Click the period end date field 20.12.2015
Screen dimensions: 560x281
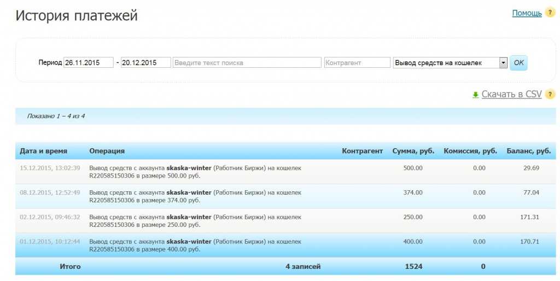[x=145, y=63]
